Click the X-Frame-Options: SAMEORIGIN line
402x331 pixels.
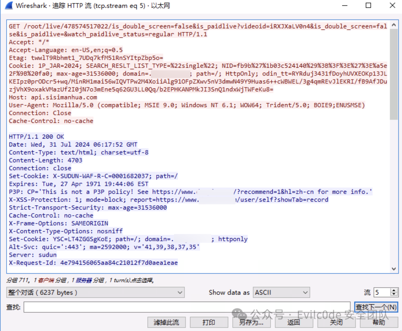click(58, 223)
